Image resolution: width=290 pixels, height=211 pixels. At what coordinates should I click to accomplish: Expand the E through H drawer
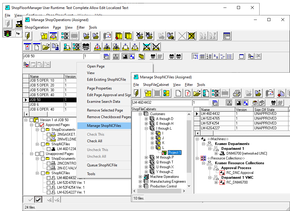pyautogui.click(x=146, y=124)
